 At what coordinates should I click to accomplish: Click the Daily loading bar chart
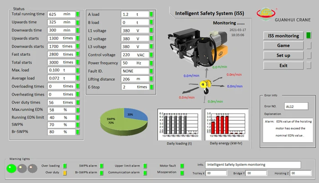pyautogui.click(x=180, y=124)
